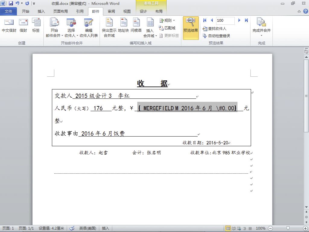Open the 插入合并域 dropdown

point(150,27)
